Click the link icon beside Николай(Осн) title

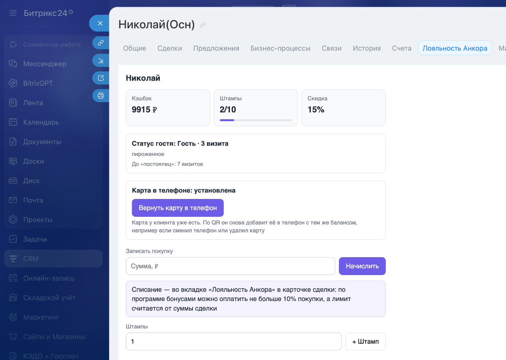(x=203, y=25)
